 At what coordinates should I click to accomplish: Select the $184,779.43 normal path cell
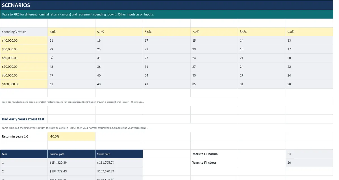click(71, 171)
